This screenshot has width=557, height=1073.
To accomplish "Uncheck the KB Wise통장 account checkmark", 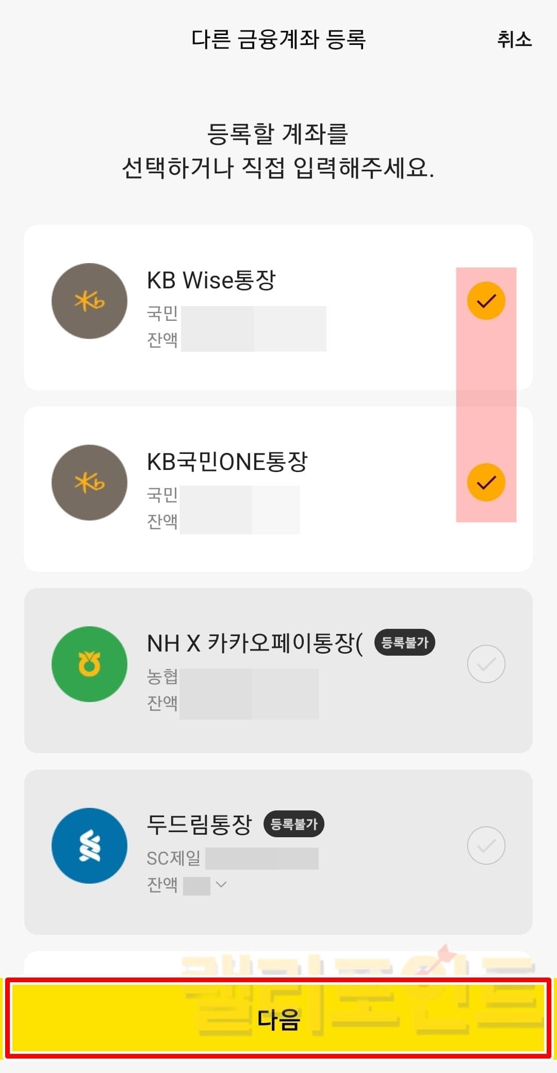I will [486, 301].
